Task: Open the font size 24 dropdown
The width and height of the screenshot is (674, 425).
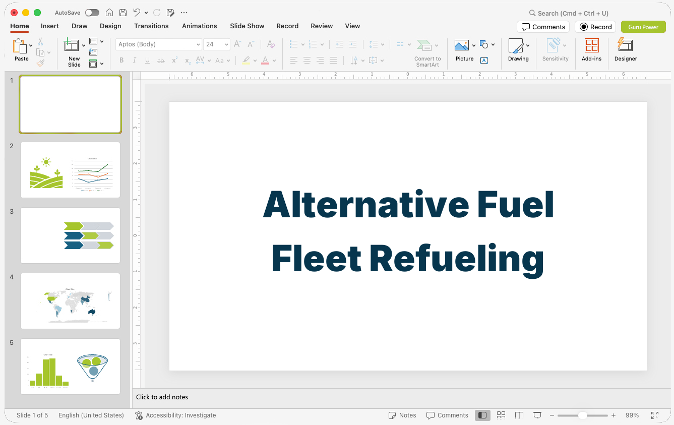Action: coord(226,44)
